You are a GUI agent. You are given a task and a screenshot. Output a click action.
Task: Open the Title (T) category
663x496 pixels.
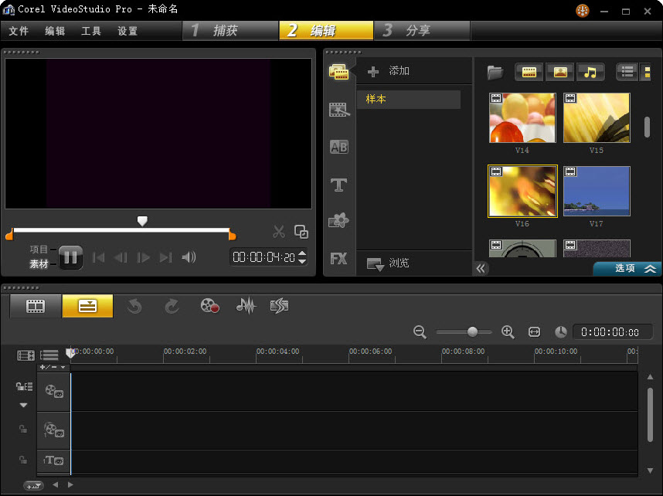click(x=338, y=185)
